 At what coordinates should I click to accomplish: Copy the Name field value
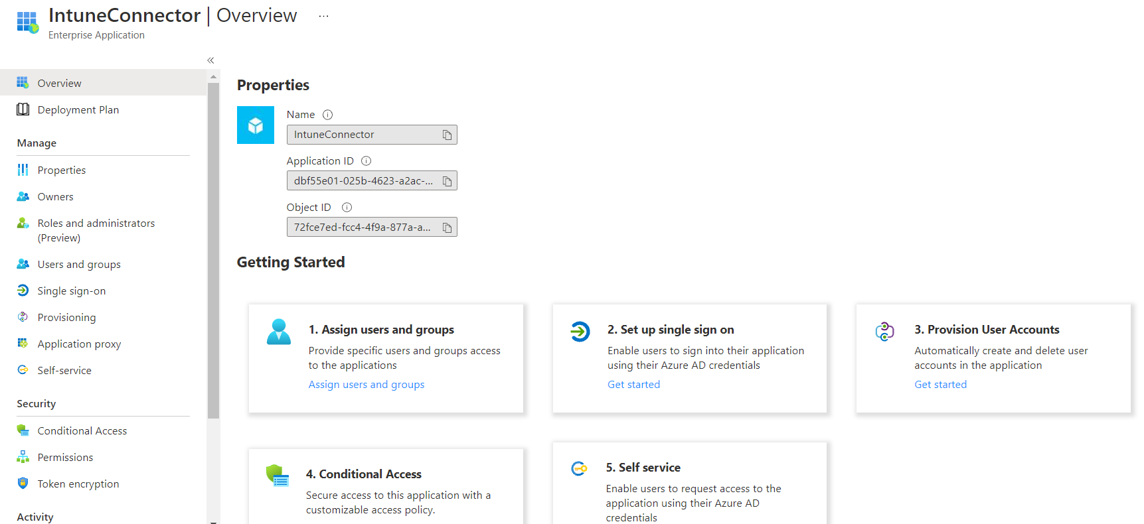(447, 135)
